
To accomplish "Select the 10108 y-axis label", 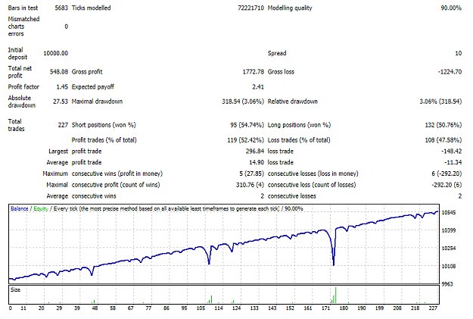I will click(x=449, y=266).
